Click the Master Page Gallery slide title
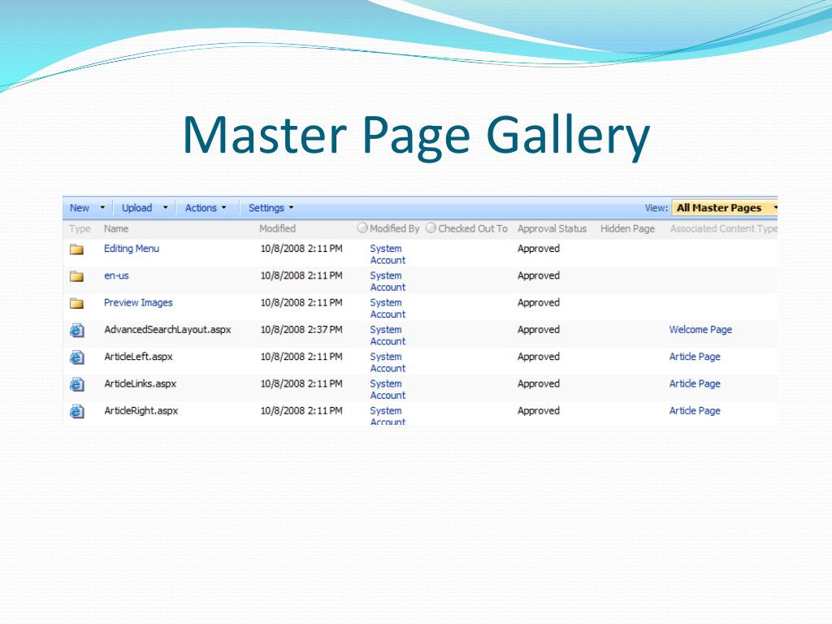This screenshot has height=624, width=832. [416, 136]
